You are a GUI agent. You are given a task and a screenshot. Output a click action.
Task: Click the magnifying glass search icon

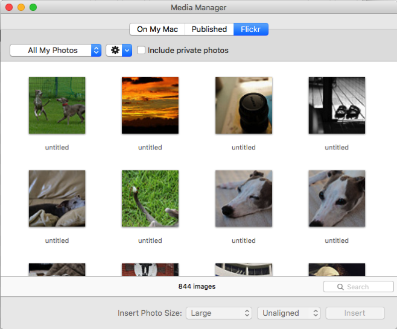click(340, 287)
